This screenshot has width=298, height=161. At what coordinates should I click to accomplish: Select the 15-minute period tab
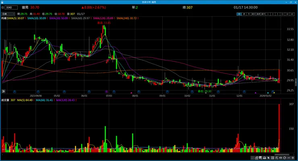[282, 14]
